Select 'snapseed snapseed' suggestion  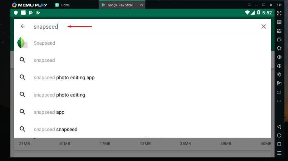tap(142, 129)
